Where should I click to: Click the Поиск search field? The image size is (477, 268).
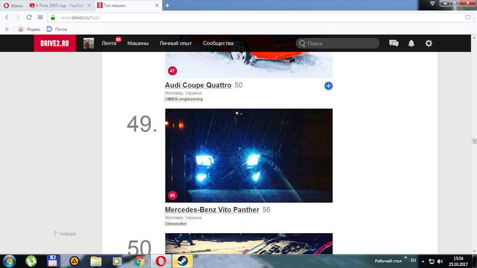[x=338, y=43]
